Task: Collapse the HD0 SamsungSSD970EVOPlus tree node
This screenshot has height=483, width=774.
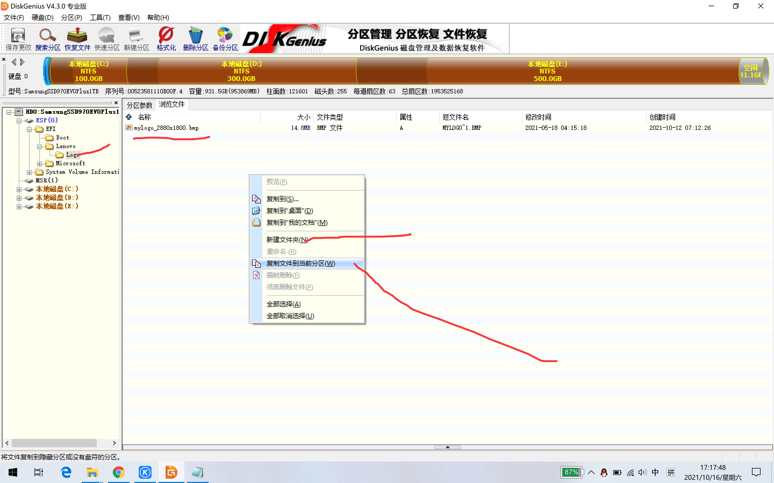Action: [9, 112]
